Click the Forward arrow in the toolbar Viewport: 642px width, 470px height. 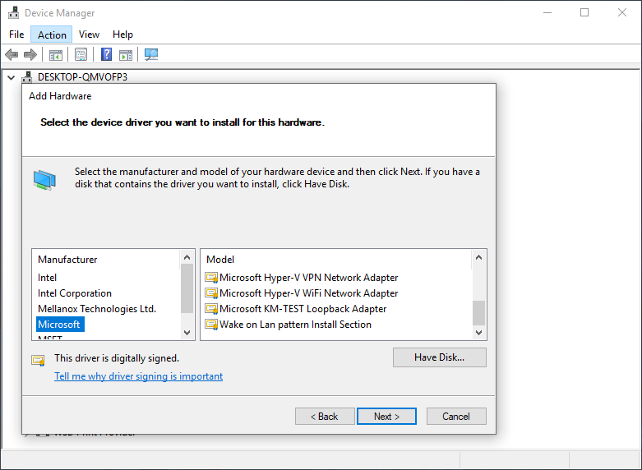click(x=30, y=55)
